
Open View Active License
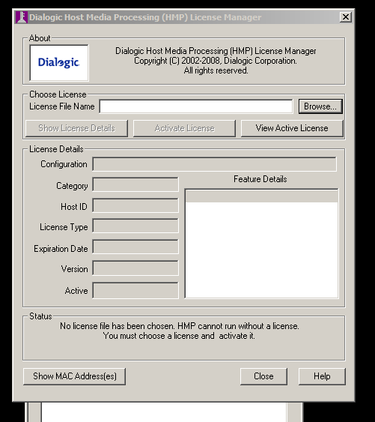(292, 128)
